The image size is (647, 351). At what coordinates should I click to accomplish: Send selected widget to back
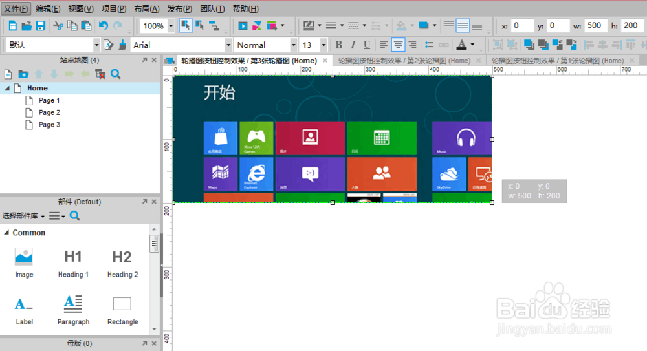click(543, 45)
